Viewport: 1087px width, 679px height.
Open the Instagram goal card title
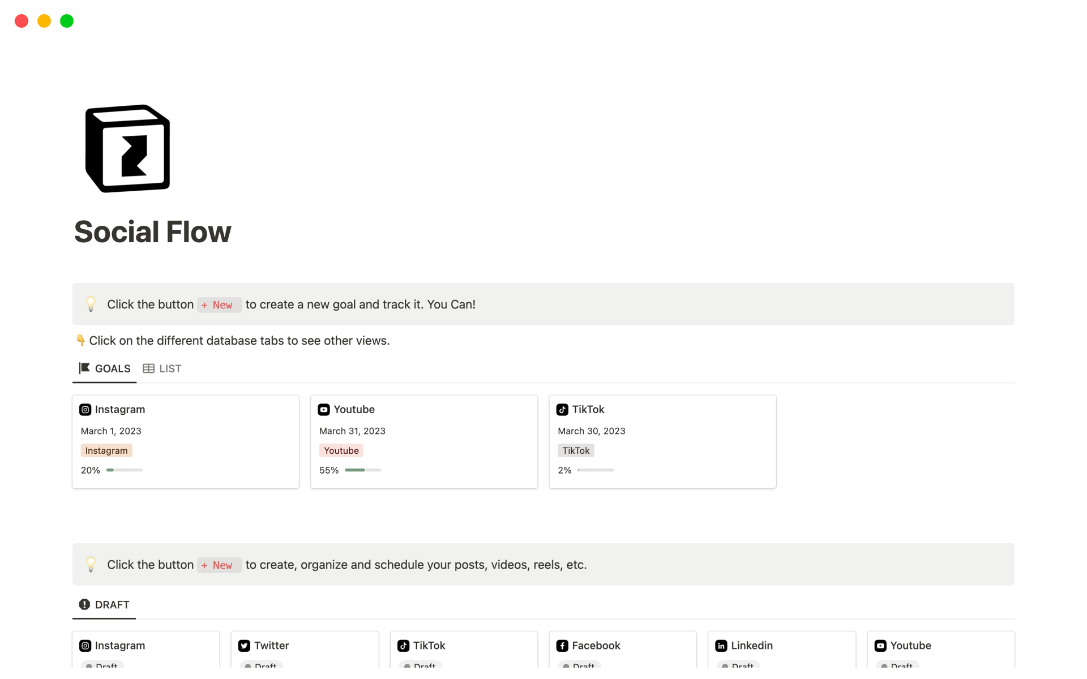(120, 409)
